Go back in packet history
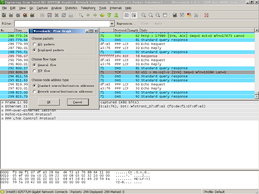The width and height of the screenshot is (259, 194). (88, 15)
